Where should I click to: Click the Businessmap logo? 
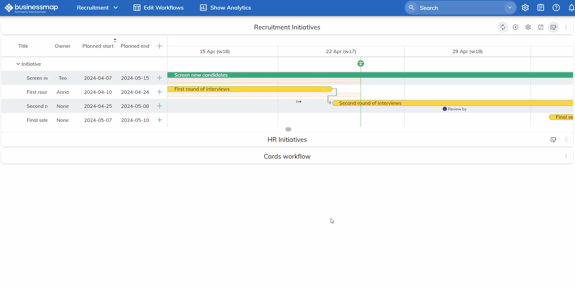31,8
